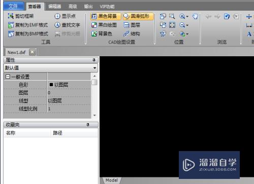Click the properties scrollbar up arrow
The width and height of the screenshot is (254, 184).
pos(94,76)
